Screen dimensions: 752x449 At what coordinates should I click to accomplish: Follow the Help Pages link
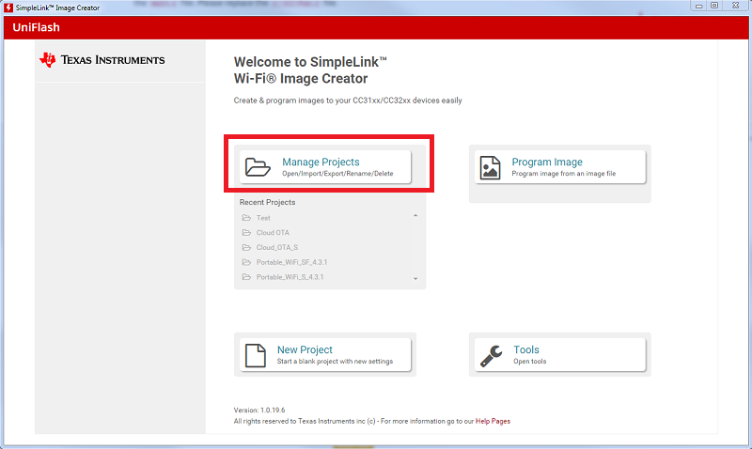[493, 422]
